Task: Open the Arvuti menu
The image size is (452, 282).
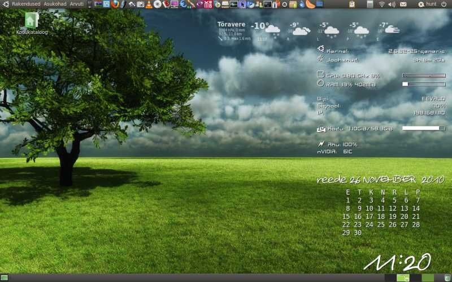Action: (77, 4)
